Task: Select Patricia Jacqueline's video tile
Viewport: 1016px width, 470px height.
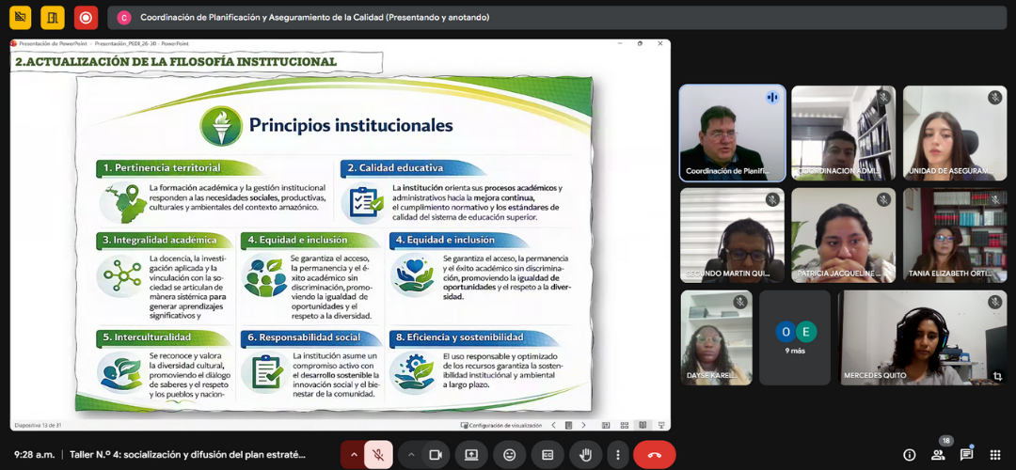Action: click(x=843, y=235)
